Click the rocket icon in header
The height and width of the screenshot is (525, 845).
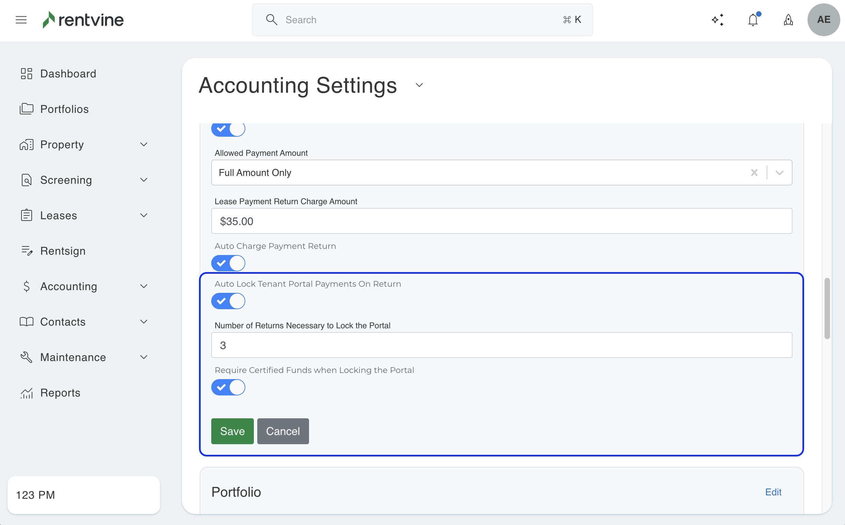tap(788, 20)
